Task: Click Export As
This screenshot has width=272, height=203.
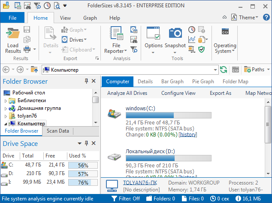Action: point(221,93)
